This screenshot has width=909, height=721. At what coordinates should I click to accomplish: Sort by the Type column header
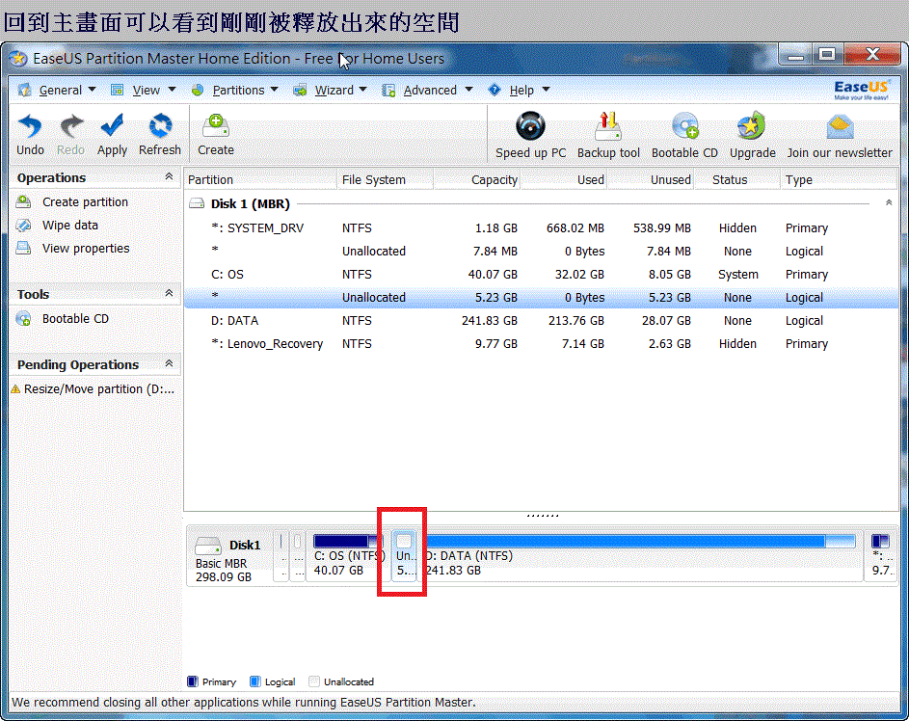coord(839,179)
